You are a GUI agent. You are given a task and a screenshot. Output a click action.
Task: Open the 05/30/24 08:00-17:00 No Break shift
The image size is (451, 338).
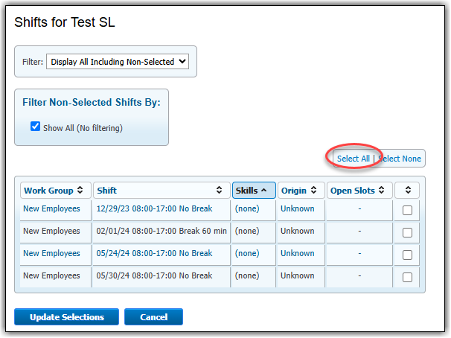pos(154,275)
